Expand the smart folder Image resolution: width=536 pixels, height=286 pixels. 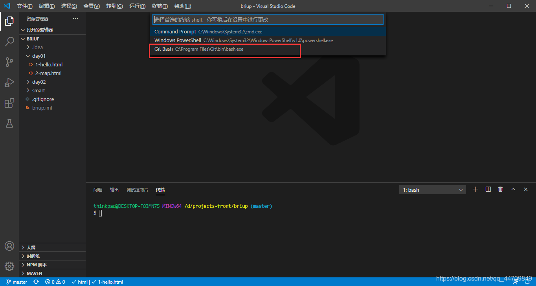(52, 90)
